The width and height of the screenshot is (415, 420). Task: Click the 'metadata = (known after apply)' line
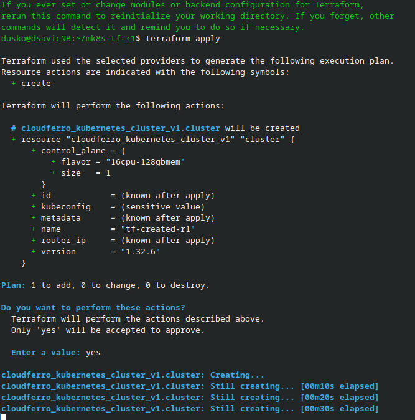(123, 218)
